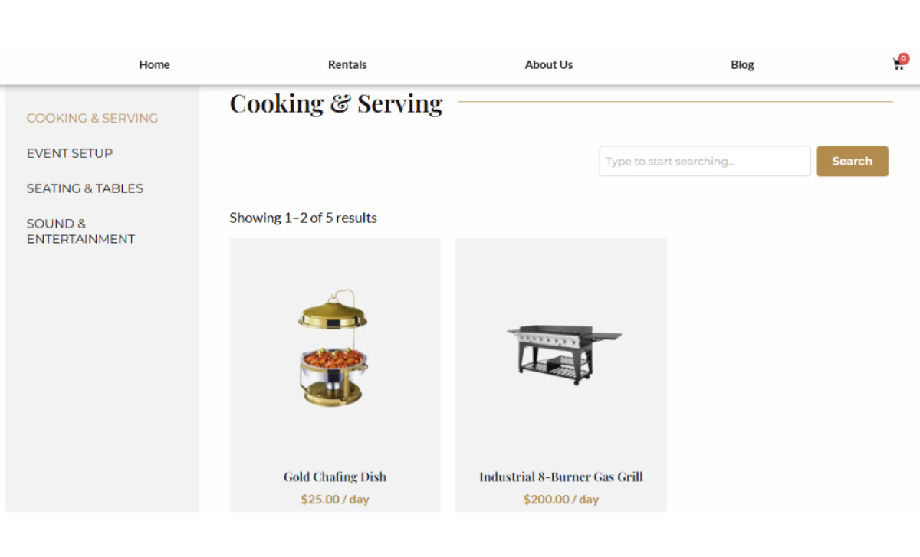Click the search text input
This screenshot has height=557, width=920.
(x=704, y=161)
